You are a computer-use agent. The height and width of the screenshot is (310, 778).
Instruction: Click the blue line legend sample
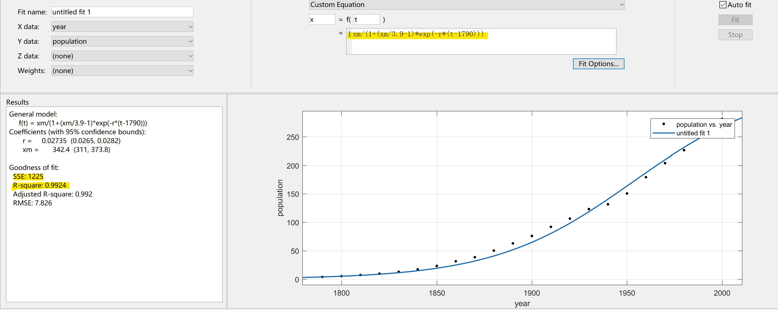663,133
